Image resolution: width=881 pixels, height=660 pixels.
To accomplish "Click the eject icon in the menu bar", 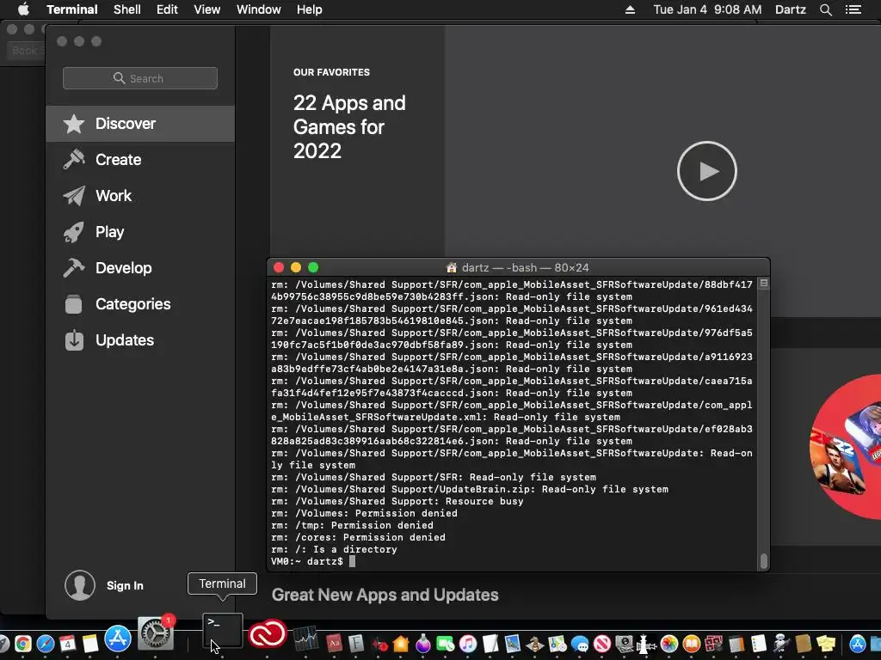I will pyautogui.click(x=630, y=9).
